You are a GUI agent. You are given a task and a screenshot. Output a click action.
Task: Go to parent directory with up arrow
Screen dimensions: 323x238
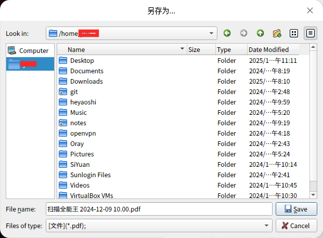point(261,33)
